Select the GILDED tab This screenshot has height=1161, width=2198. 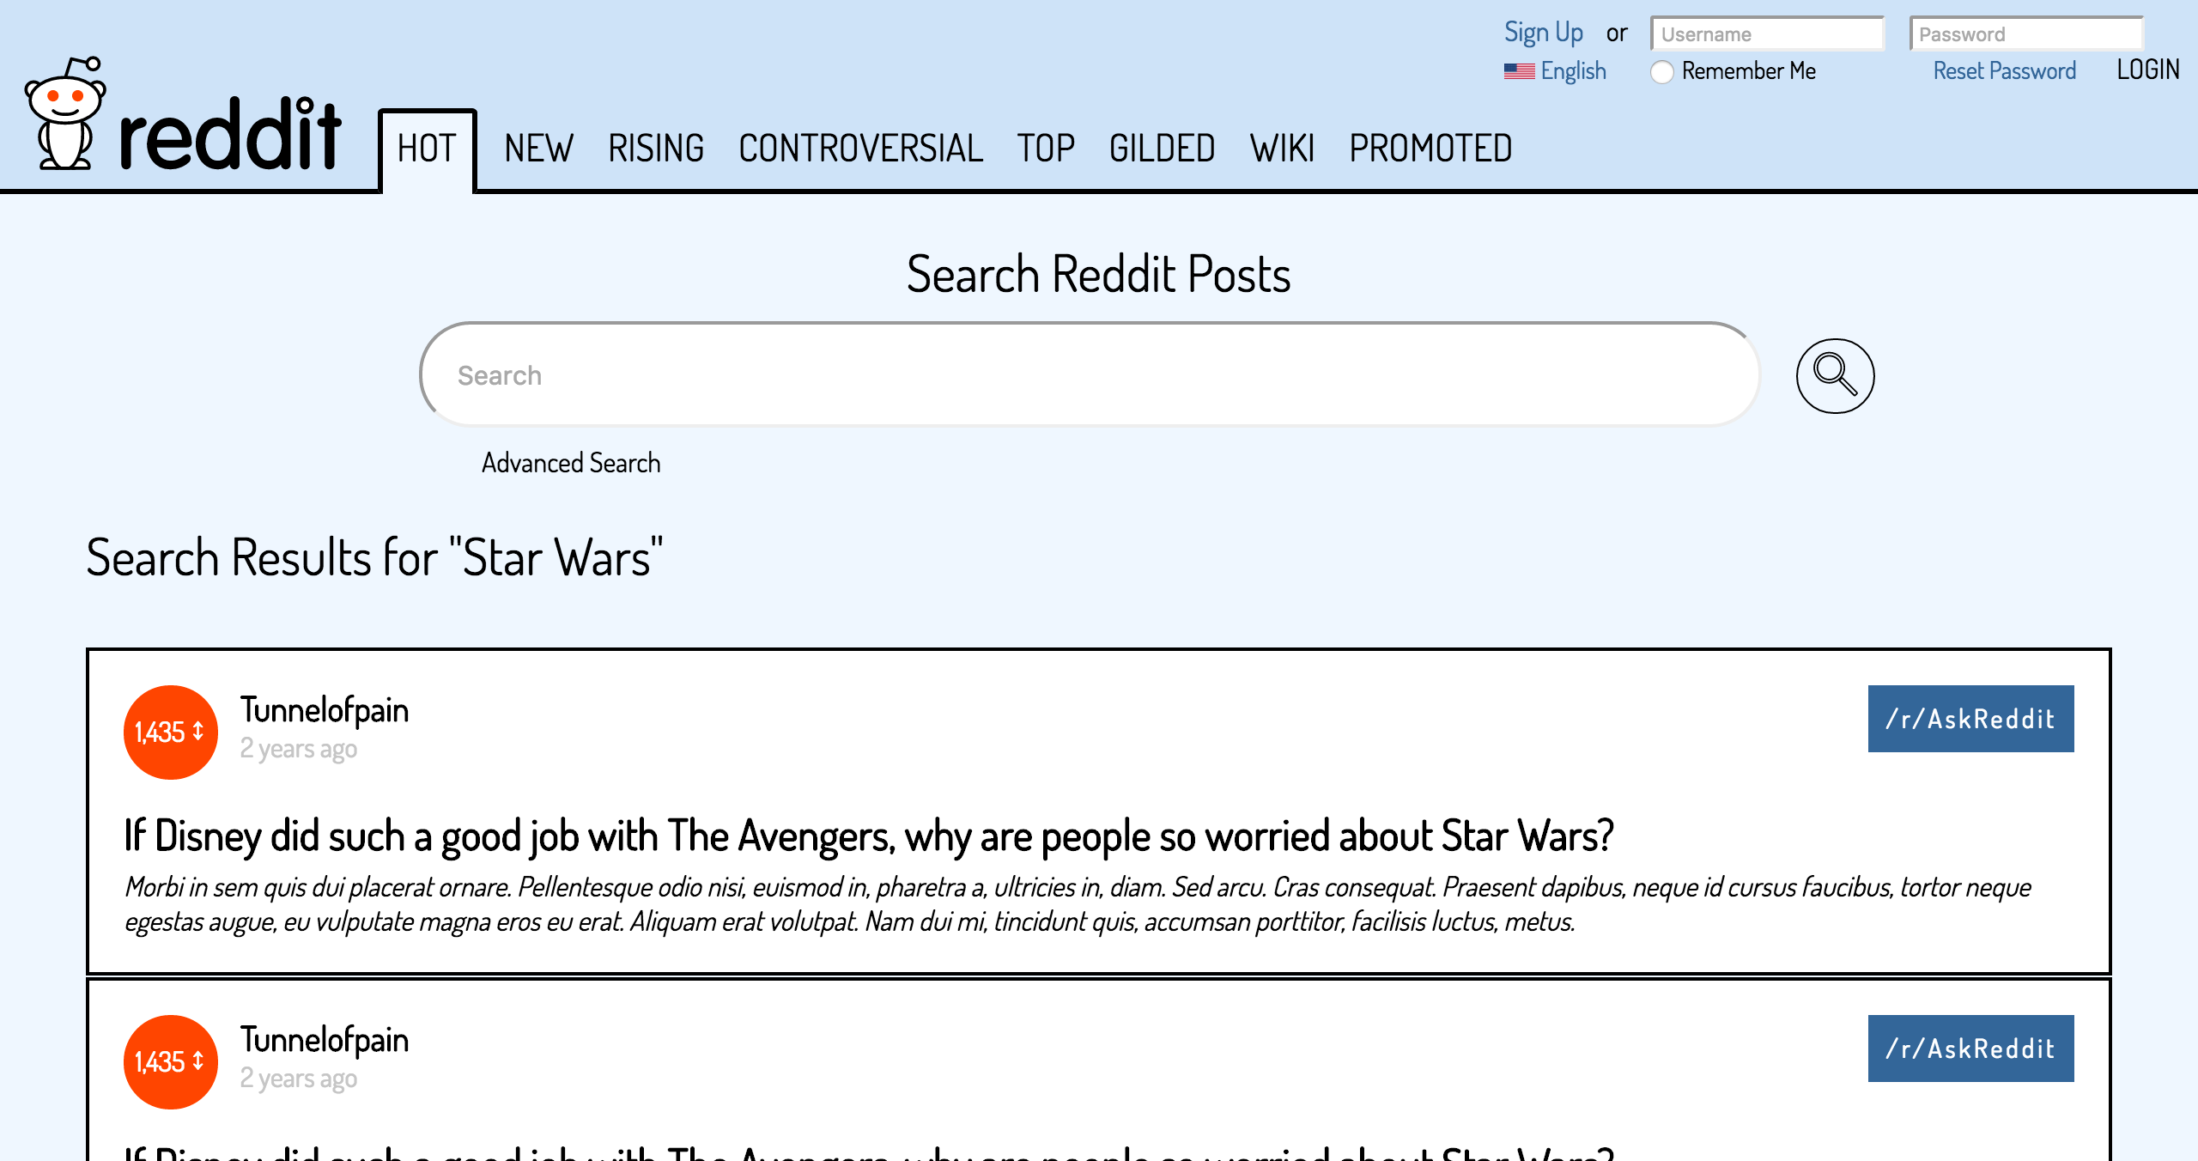click(1162, 149)
